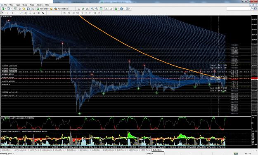This screenshot has height=155, width=258.
Task: Click the search magnifier icon at top right
Action: pos(251,9)
